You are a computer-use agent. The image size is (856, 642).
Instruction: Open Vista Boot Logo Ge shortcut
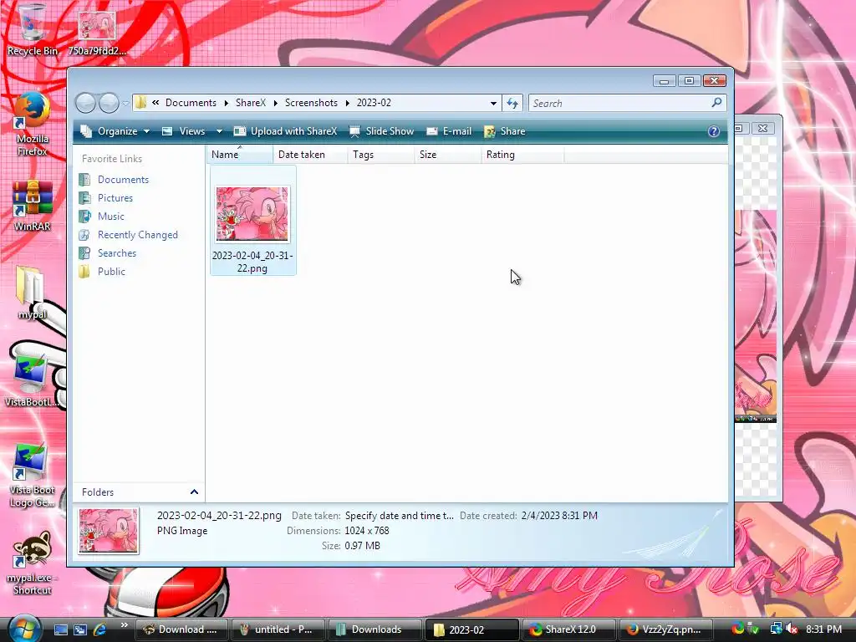click(32, 475)
